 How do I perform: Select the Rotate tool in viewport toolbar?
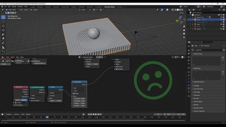(x=3, y=30)
